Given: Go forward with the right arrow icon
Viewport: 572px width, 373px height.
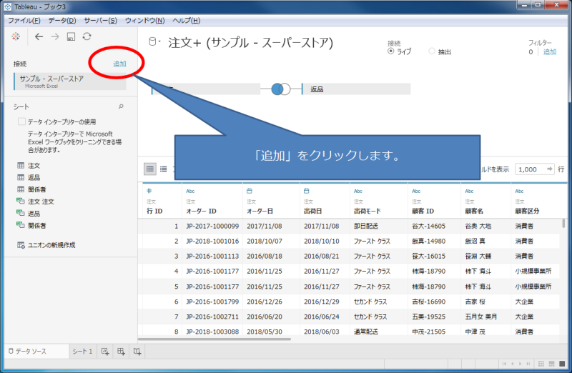Looking at the screenshot, I should point(55,36).
